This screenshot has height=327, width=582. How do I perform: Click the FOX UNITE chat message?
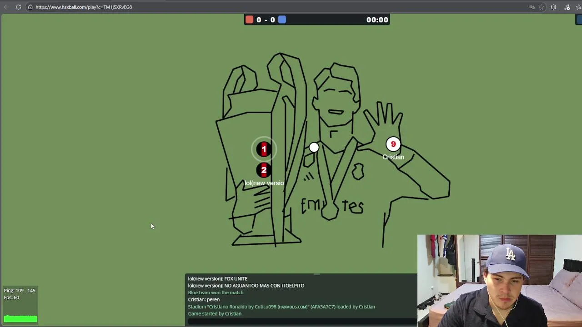pos(218,279)
